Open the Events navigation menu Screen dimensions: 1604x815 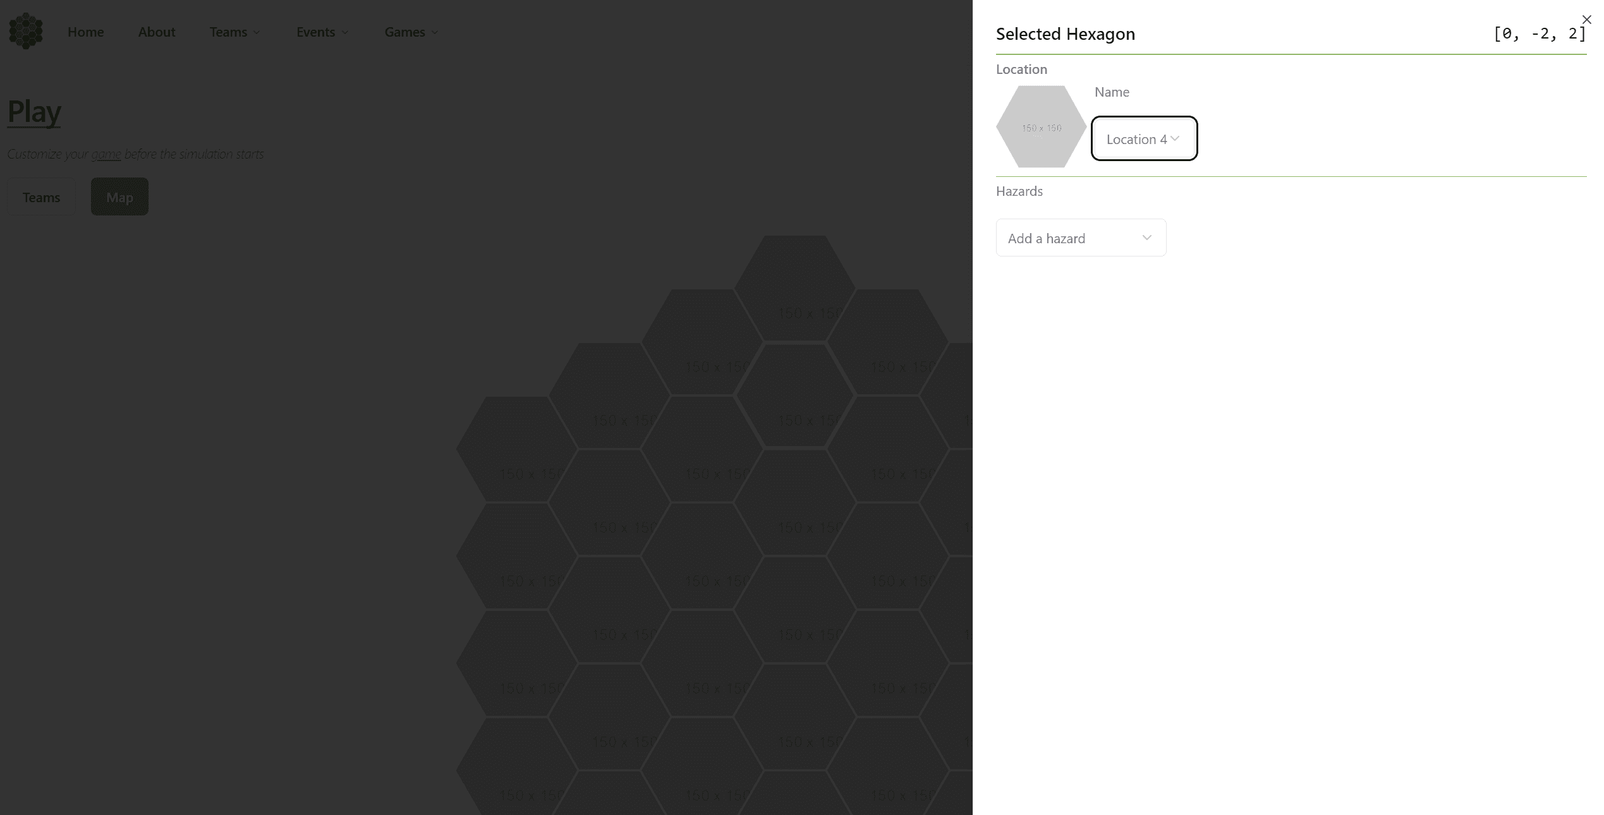pyautogui.click(x=316, y=31)
